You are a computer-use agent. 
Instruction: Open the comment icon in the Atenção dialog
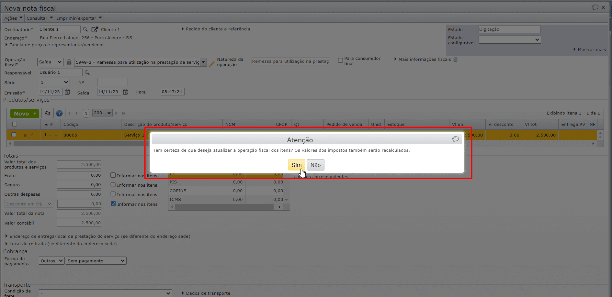click(456, 139)
